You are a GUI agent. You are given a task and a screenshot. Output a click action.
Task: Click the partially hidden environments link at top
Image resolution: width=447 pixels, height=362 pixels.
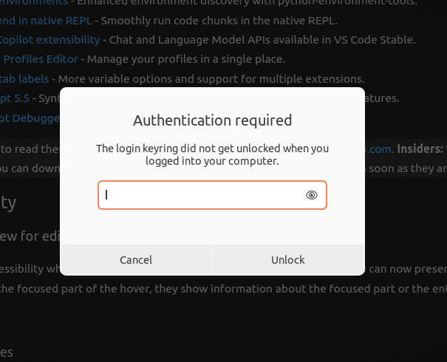[x=33, y=2]
